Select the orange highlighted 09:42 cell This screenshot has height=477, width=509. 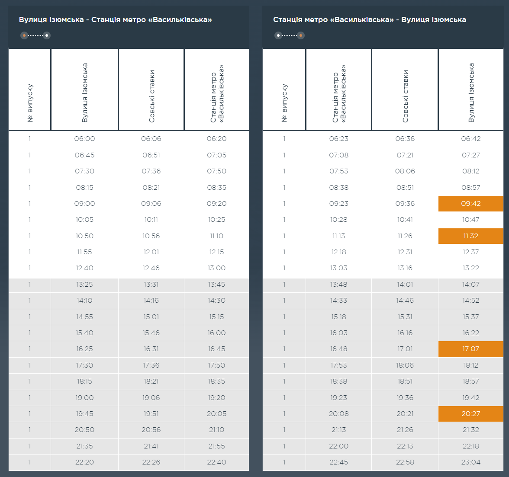pyautogui.click(x=470, y=204)
